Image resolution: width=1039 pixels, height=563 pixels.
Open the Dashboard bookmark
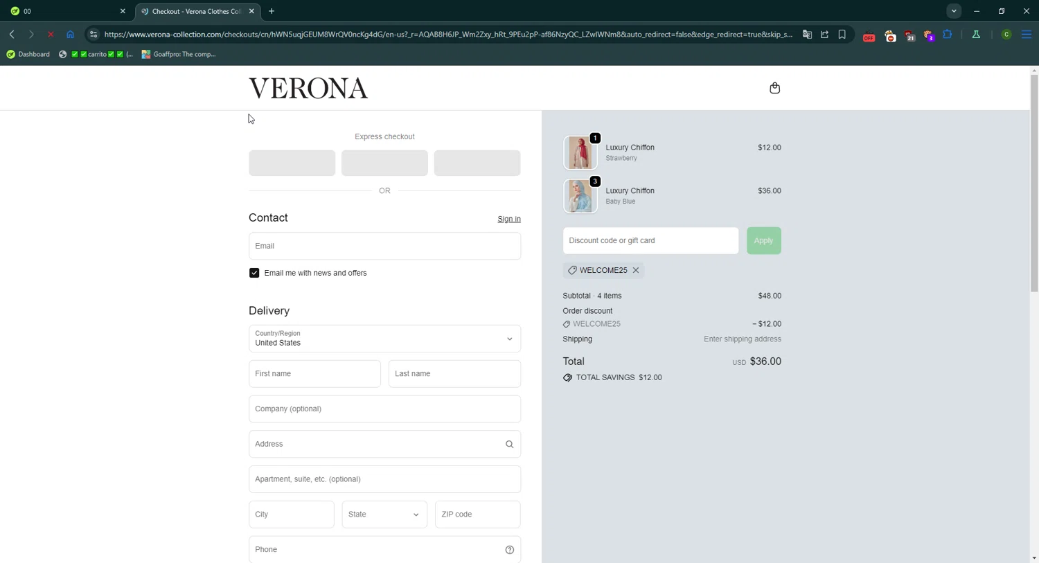[28, 54]
